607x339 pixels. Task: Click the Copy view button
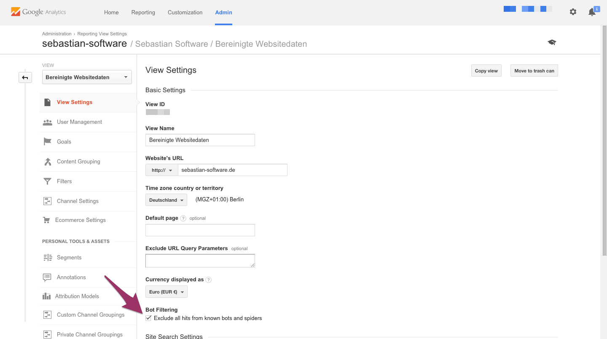click(x=486, y=71)
